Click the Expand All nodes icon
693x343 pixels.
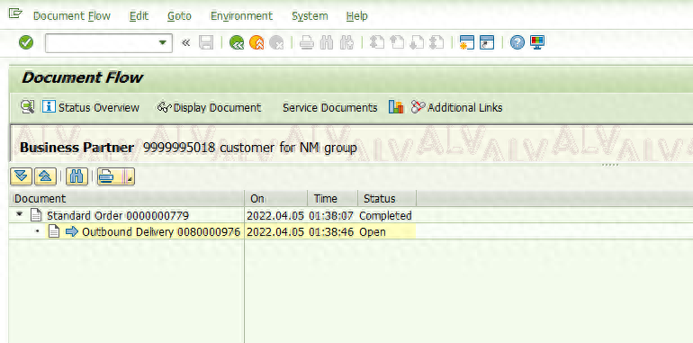click(x=21, y=176)
